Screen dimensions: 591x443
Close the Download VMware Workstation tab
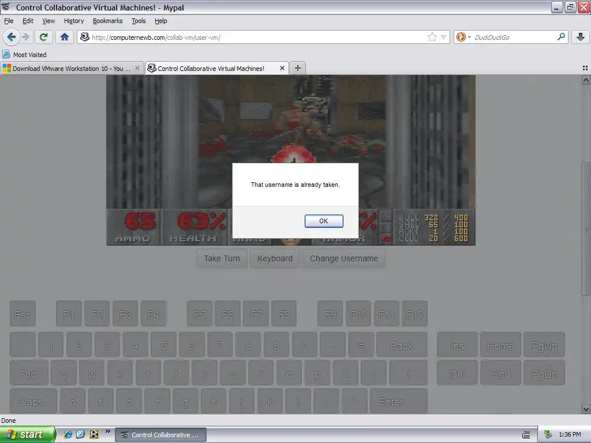137,68
